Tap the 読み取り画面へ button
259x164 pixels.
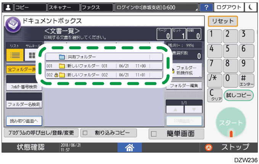[x=24, y=121]
